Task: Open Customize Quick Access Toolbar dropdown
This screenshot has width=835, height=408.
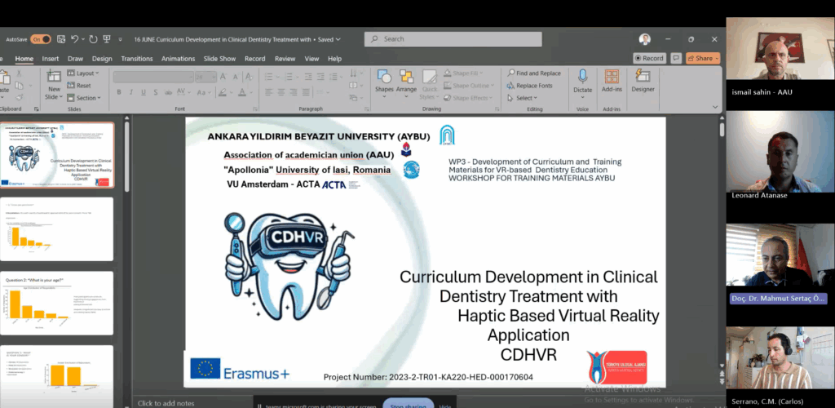Action: tap(121, 39)
